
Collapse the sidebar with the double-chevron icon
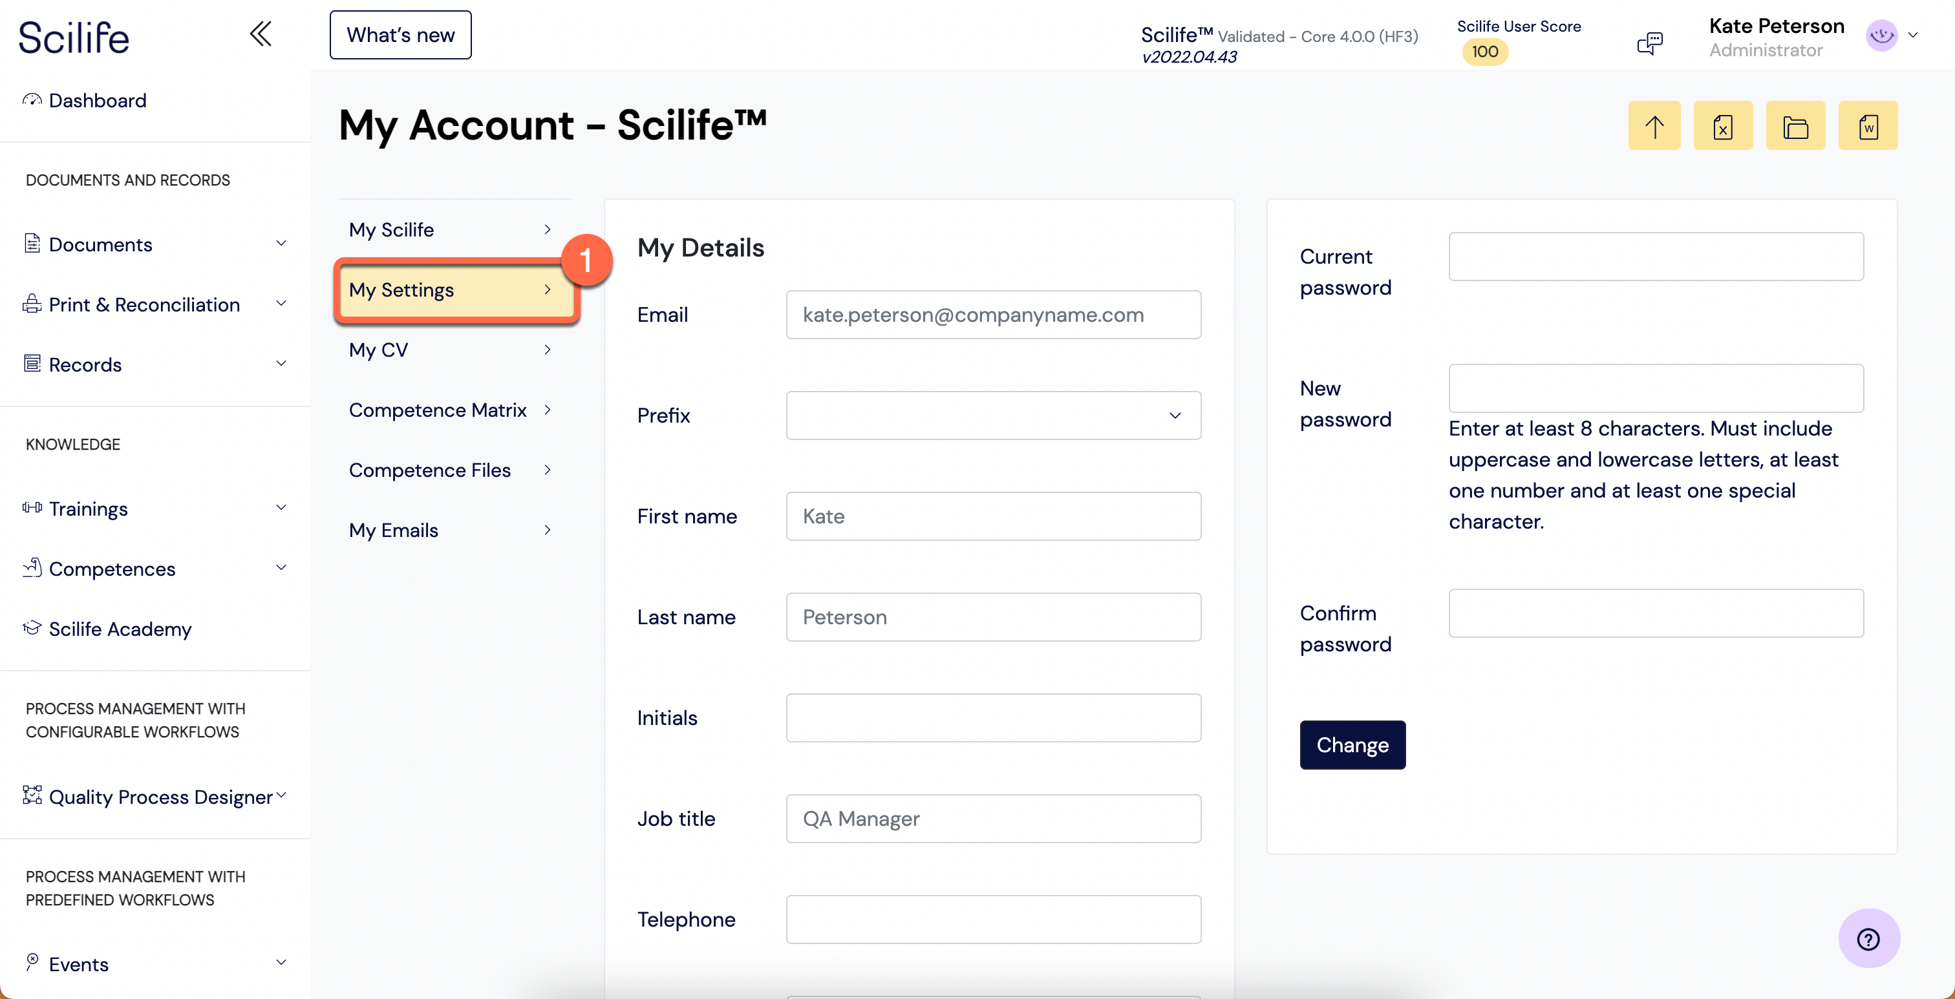click(261, 34)
